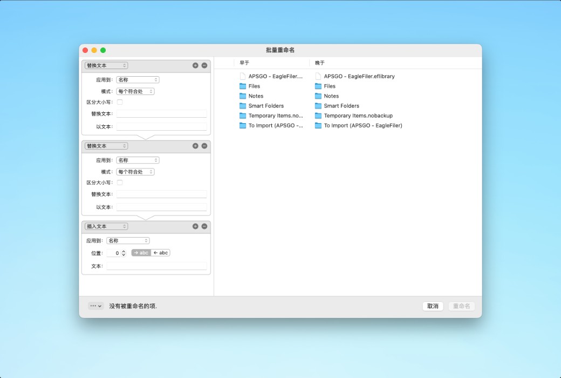Open 模式 每个符合处 dropdown in first step
The width and height of the screenshot is (561, 378).
tap(135, 91)
